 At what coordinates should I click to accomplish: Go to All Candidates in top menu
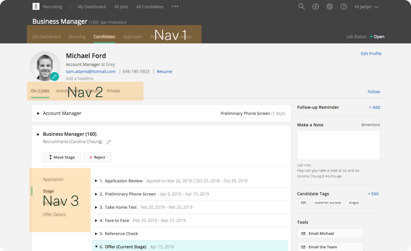click(x=150, y=7)
